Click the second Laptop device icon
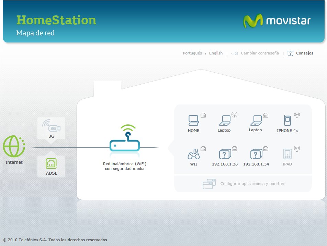The image size is (327, 246). click(256, 120)
